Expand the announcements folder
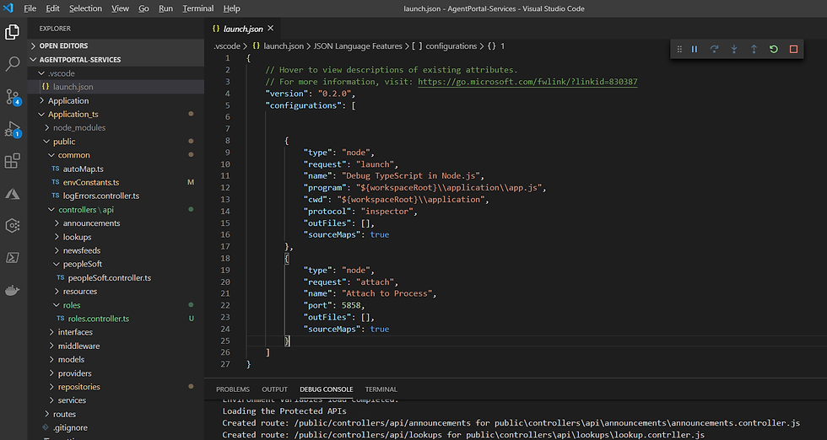827x440 pixels. point(116,223)
